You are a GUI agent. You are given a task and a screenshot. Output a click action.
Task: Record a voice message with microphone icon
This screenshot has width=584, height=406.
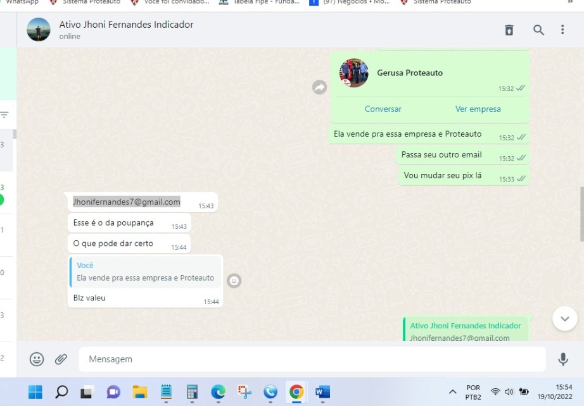pyautogui.click(x=562, y=359)
